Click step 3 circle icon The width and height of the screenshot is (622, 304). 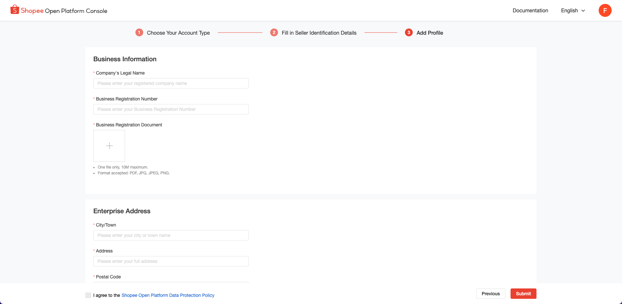pyautogui.click(x=409, y=33)
